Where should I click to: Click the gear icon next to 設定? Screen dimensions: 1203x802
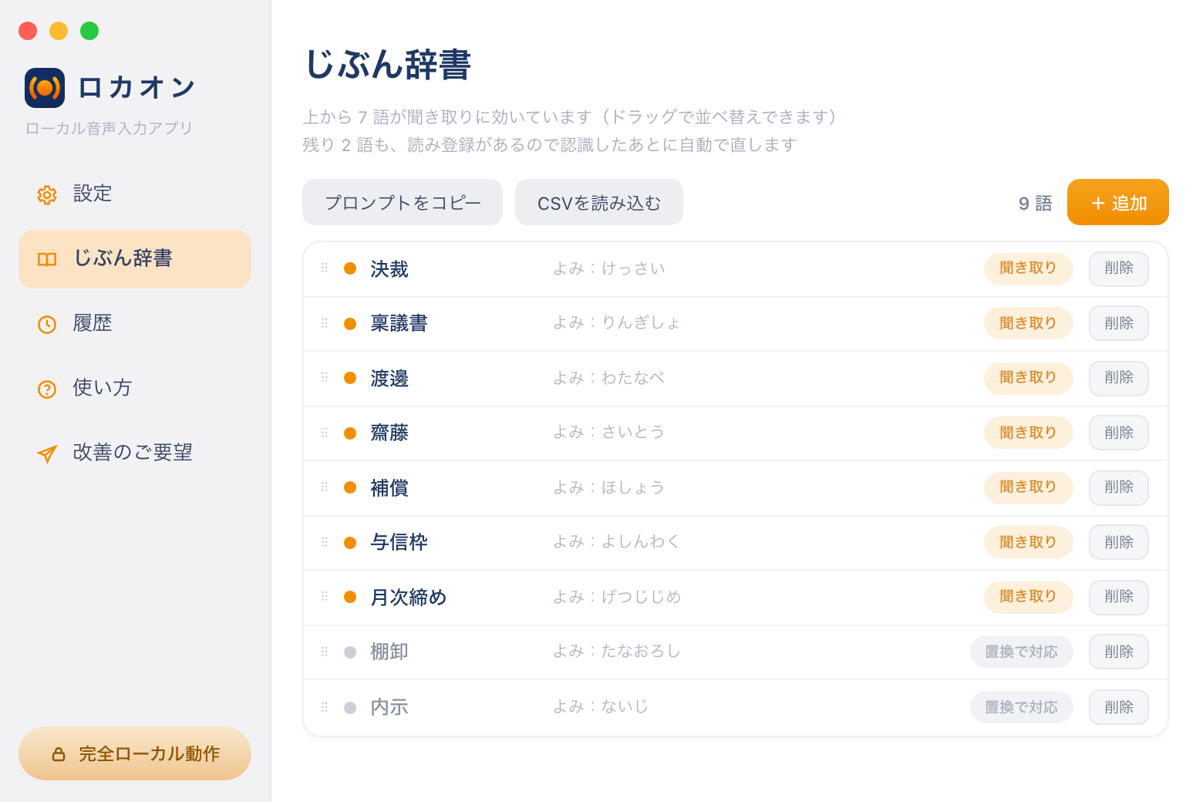tap(47, 195)
